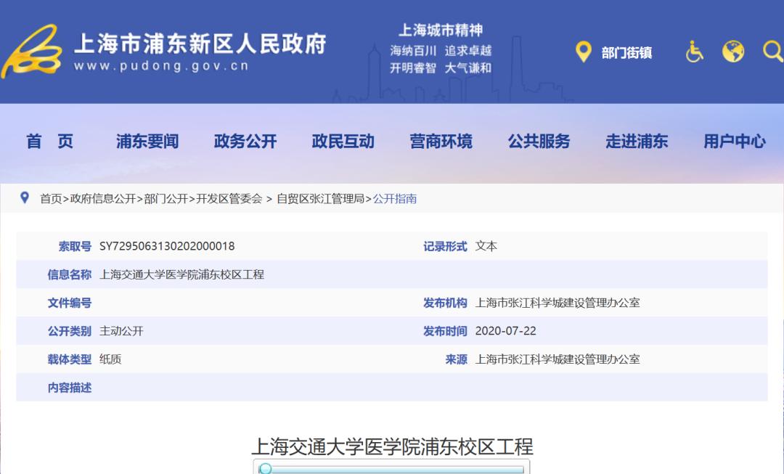Click 发布机构 value 上海市张江科学城建设管理办公室
This screenshot has height=474, width=784.
tap(558, 303)
